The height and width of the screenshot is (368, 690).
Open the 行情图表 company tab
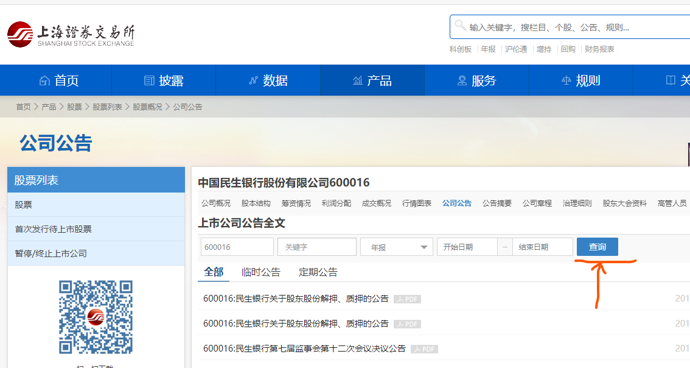(x=416, y=203)
